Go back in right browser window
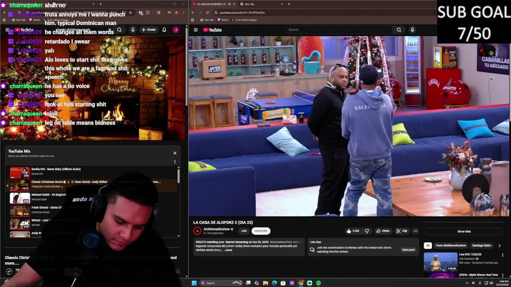The height and width of the screenshot is (287, 511). [193, 12]
